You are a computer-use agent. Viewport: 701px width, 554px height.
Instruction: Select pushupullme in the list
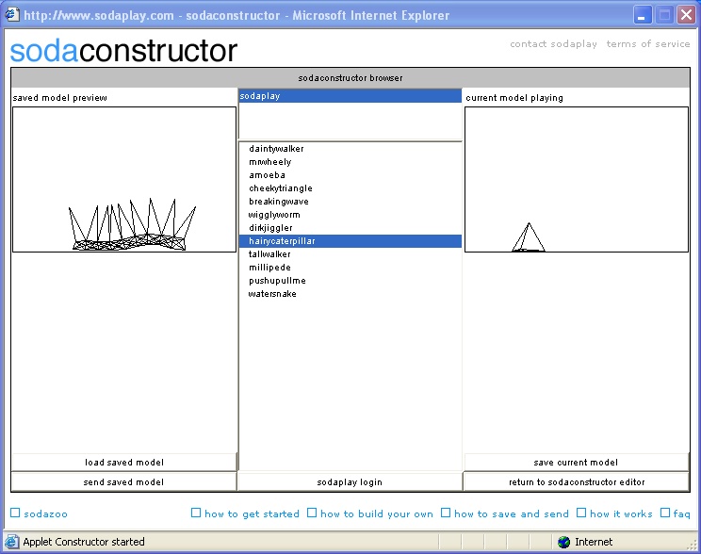(350, 281)
